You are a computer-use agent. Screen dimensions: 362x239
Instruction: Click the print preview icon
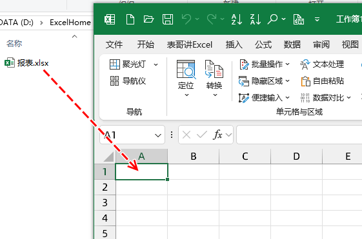click(299, 19)
